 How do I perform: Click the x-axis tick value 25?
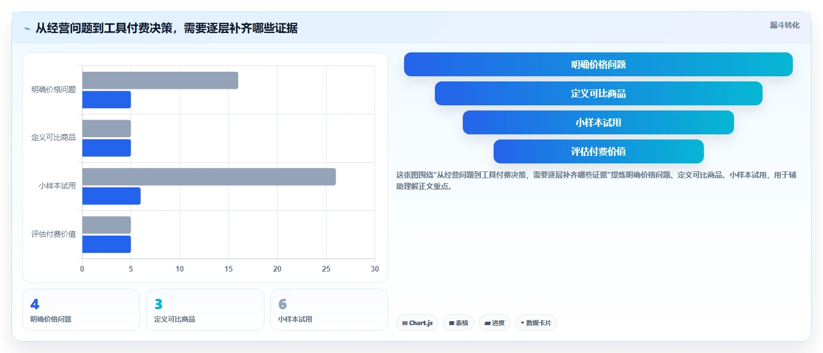point(326,269)
